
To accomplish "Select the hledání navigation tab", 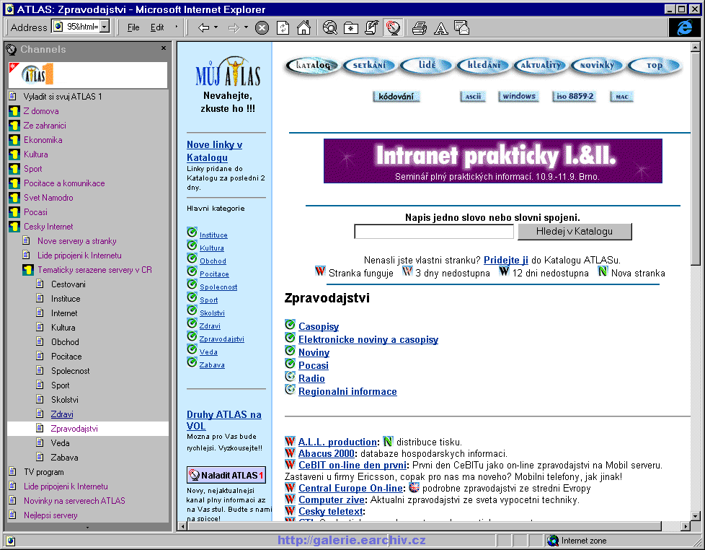I will click(x=484, y=65).
